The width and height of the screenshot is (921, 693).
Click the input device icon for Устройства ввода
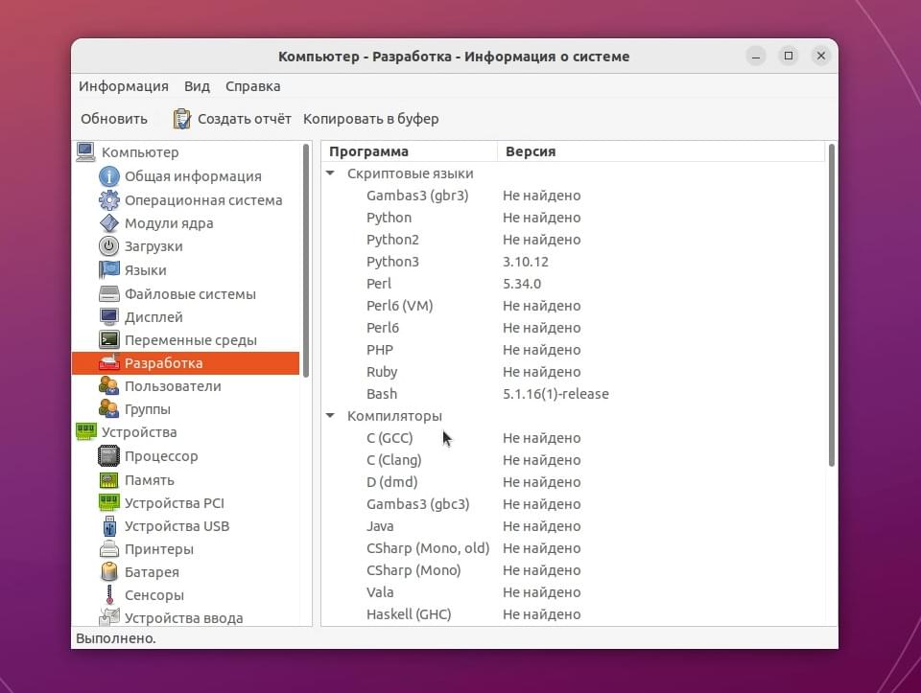[x=108, y=616]
